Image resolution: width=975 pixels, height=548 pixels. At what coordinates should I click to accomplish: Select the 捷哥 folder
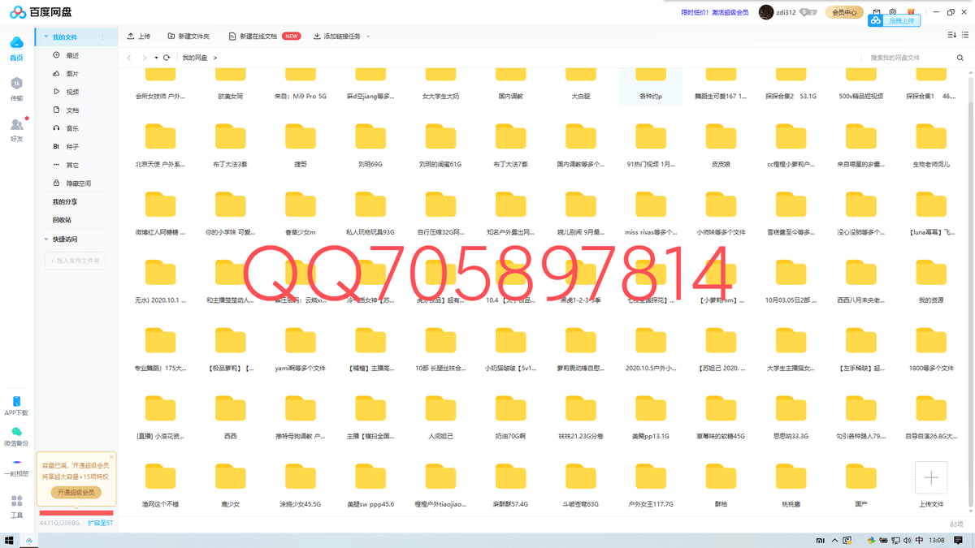(301, 145)
